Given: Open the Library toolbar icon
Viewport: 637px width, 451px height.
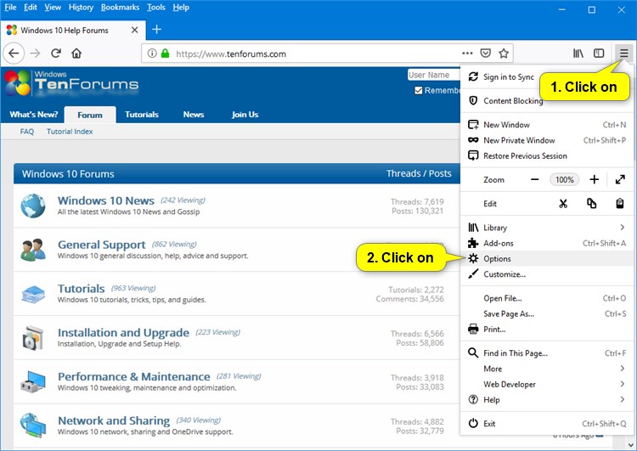Looking at the screenshot, I should [578, 54].
